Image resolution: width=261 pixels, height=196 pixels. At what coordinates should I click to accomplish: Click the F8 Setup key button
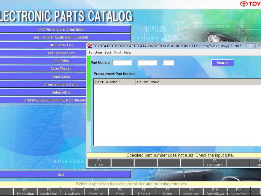coord(168,192)
